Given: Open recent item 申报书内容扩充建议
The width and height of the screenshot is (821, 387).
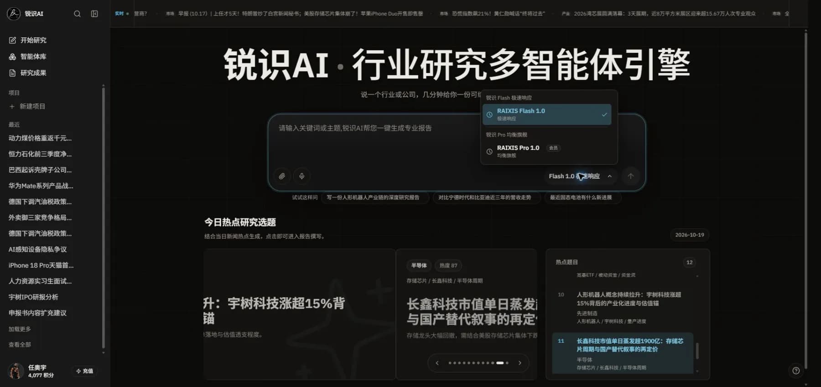Looking at the screenshot, I should coord(37,313).
